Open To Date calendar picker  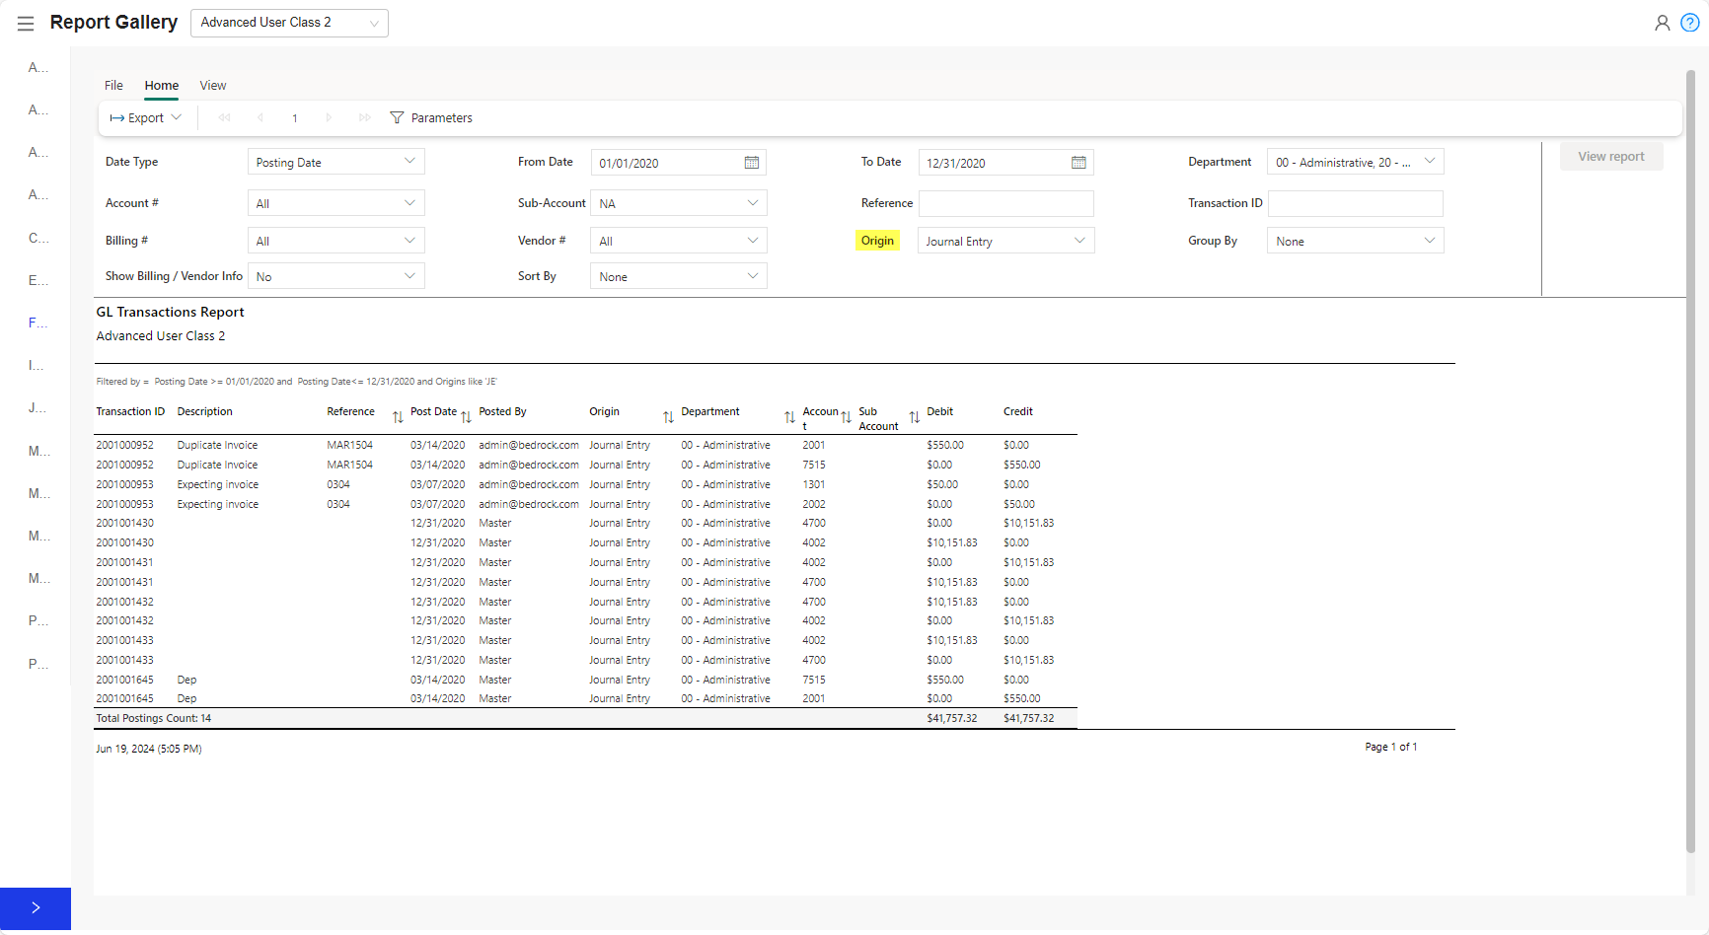pos(1079,163)
